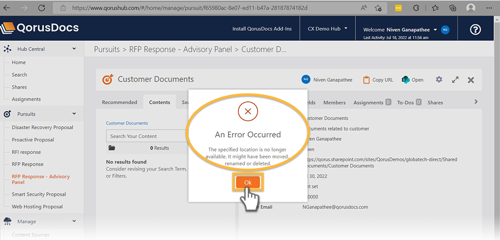Click Ok in the error dialog
The height and width of the screenshot is (240, 500).
248,182
